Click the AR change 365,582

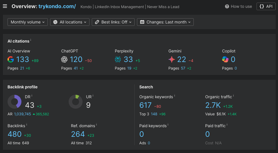pyautogui.click(x=41, y=114)
